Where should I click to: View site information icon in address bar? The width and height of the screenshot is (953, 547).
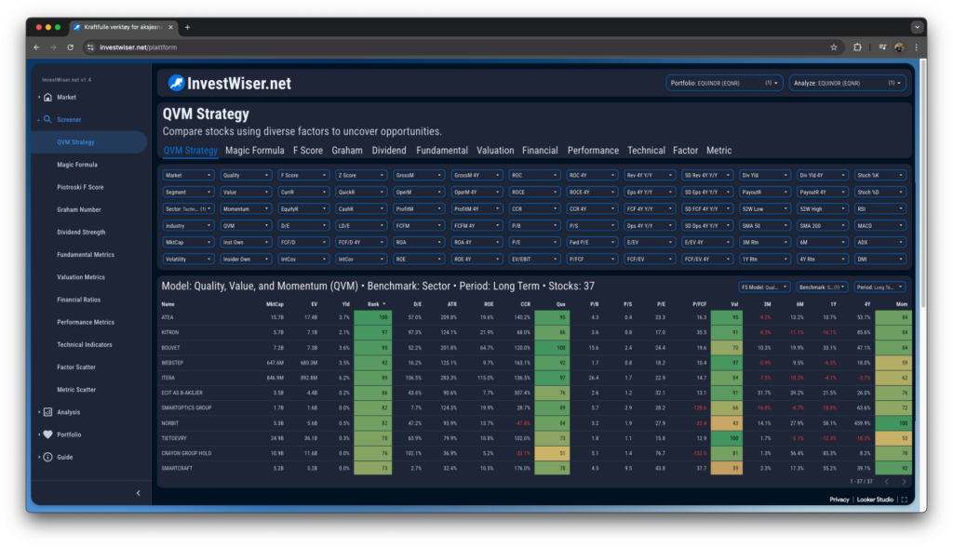coord(90,47)
